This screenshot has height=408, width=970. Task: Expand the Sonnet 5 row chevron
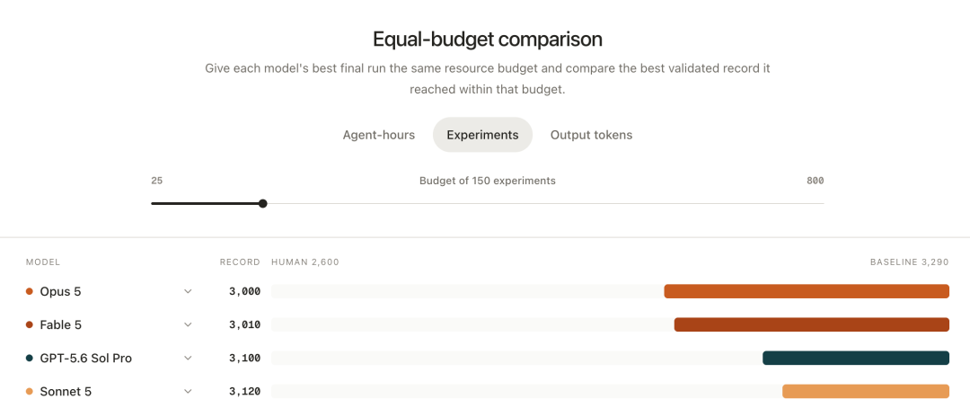coord(188,392)
